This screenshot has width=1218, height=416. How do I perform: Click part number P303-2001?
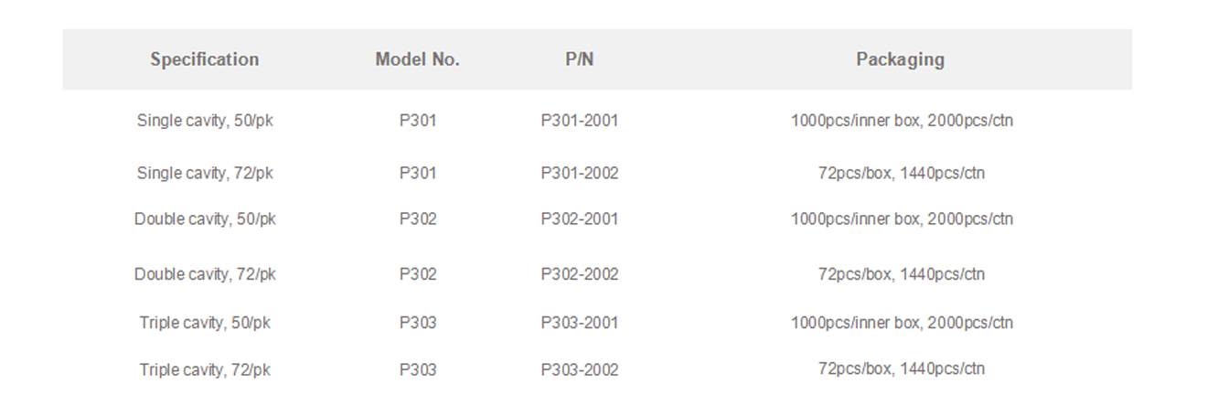pyautogui.click(x=580, y=323)
